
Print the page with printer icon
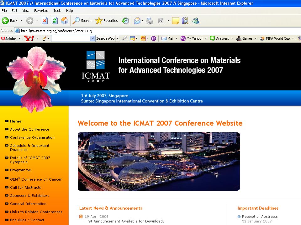[x=150, y=21]
